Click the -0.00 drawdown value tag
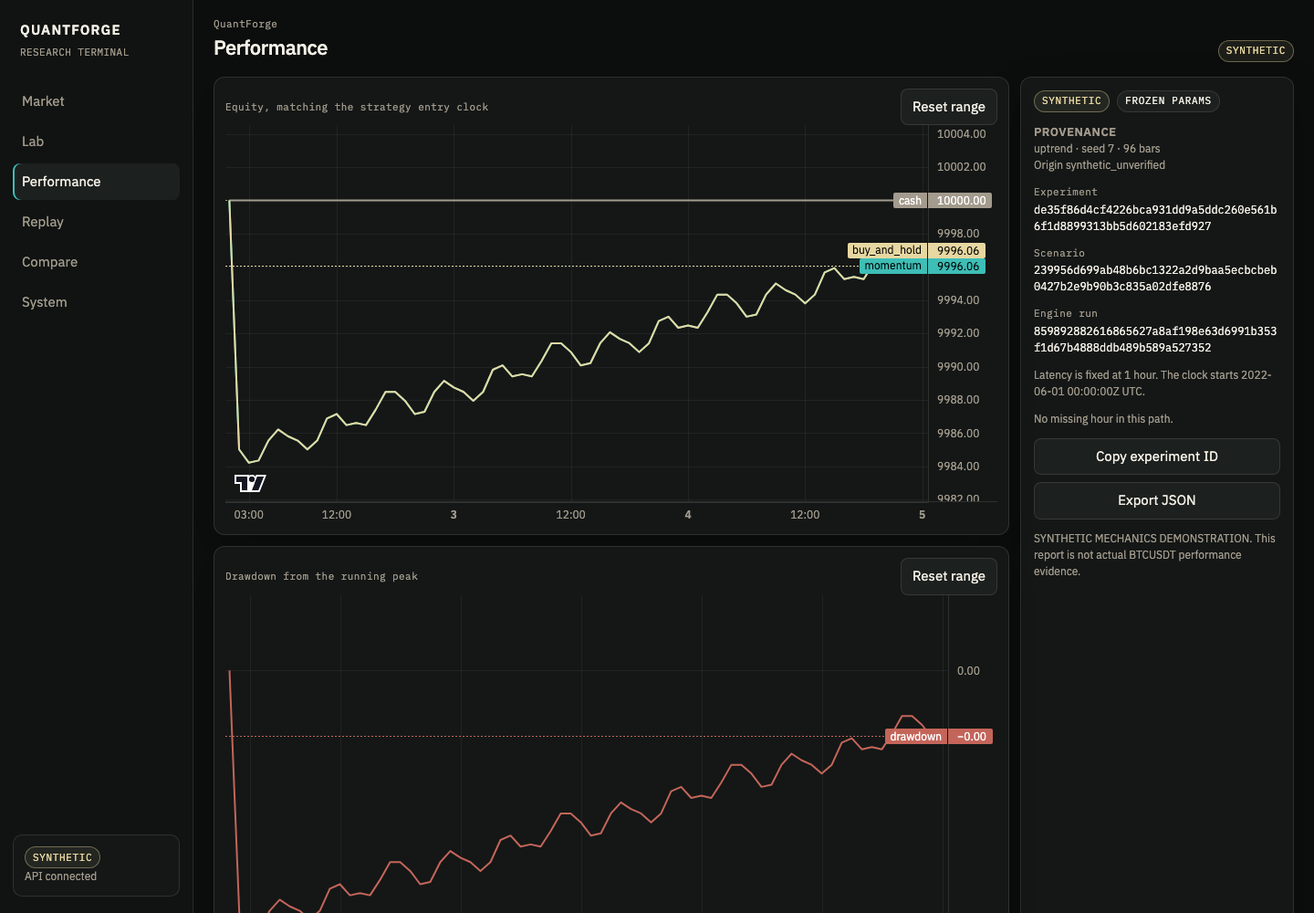This screenshot has width=1314, height=913. coord(971,737)
